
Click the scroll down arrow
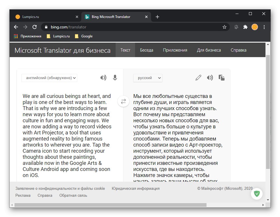pos(268,200)
